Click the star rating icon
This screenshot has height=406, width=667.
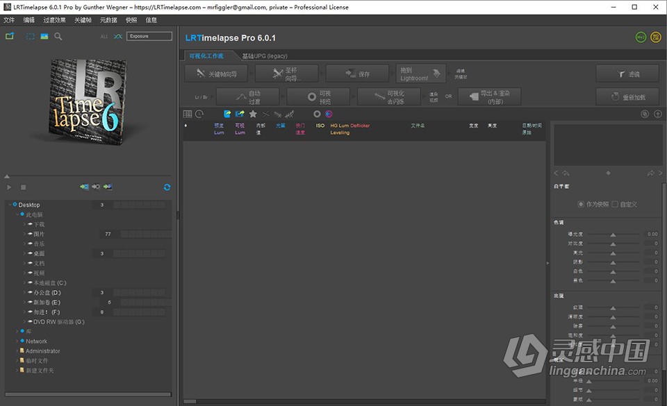253,114
